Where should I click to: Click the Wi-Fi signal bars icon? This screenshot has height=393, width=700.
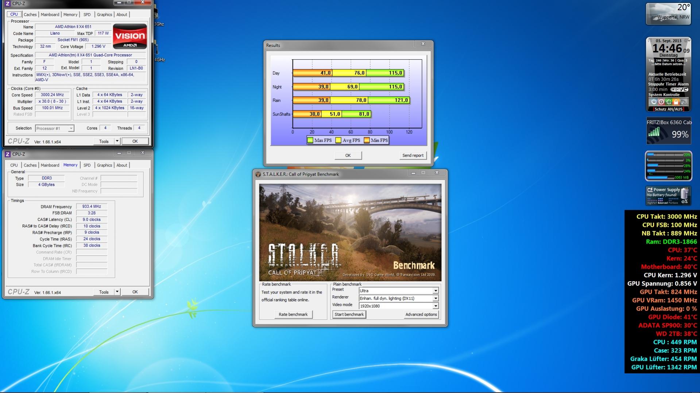(654, 131)
